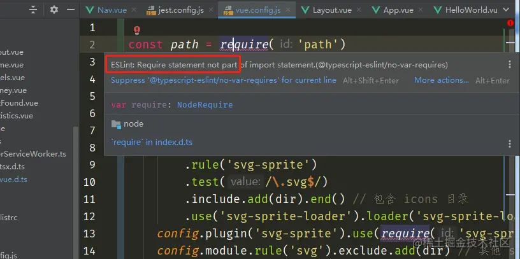
Task: Select listrc file in project tree
Action: coord(9,218)
